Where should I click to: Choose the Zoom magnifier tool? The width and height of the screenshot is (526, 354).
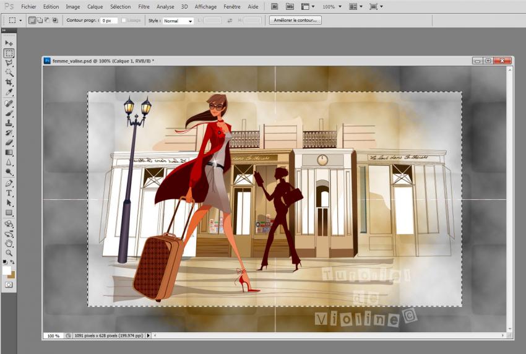tap(9, 253)
